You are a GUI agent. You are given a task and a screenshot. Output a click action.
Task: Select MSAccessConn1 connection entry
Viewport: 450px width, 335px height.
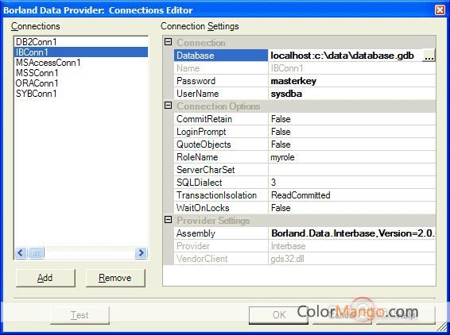click(48, 63)
